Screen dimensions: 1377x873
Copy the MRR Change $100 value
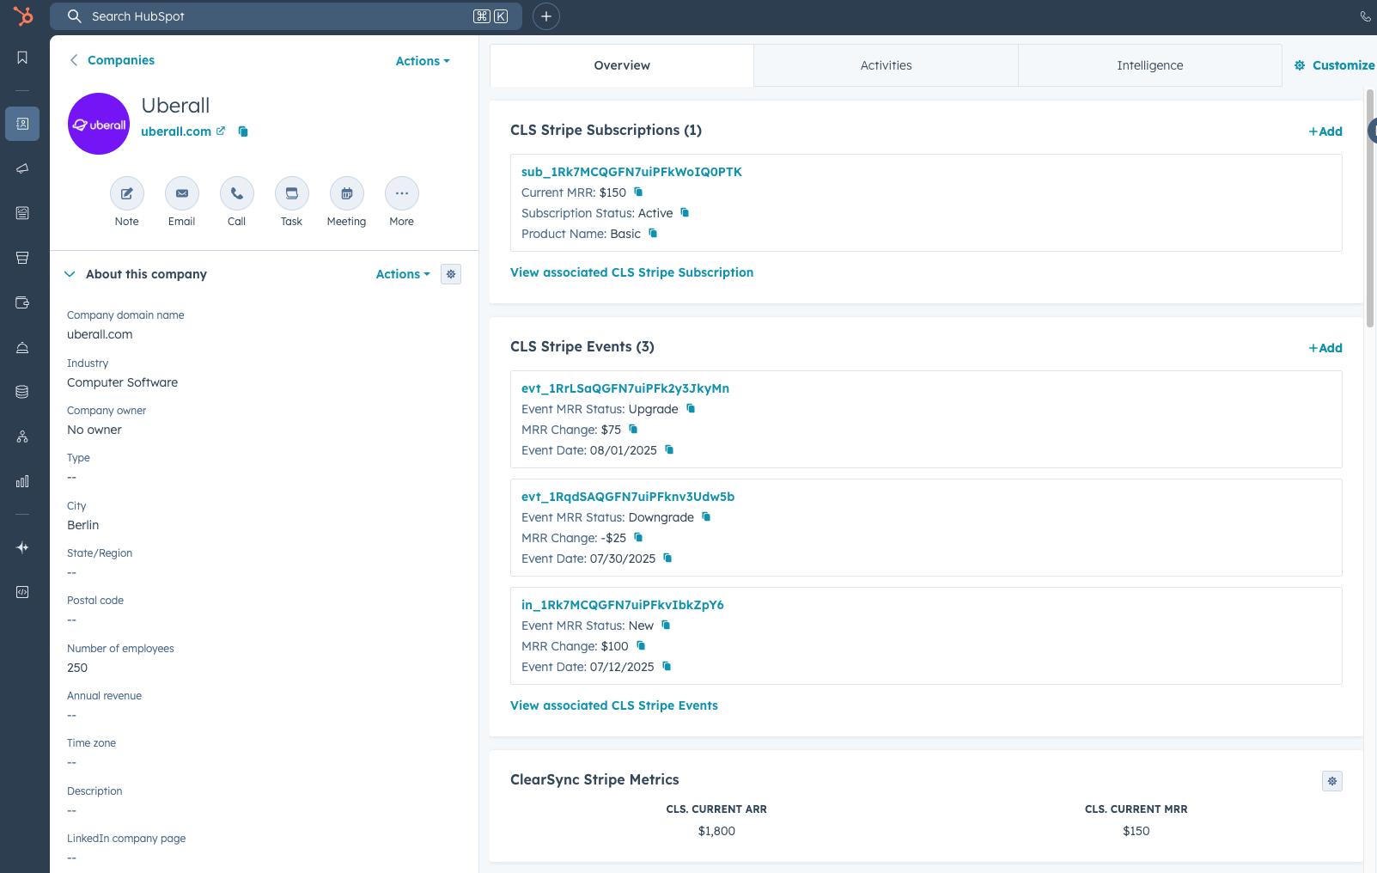click(641, 645)
